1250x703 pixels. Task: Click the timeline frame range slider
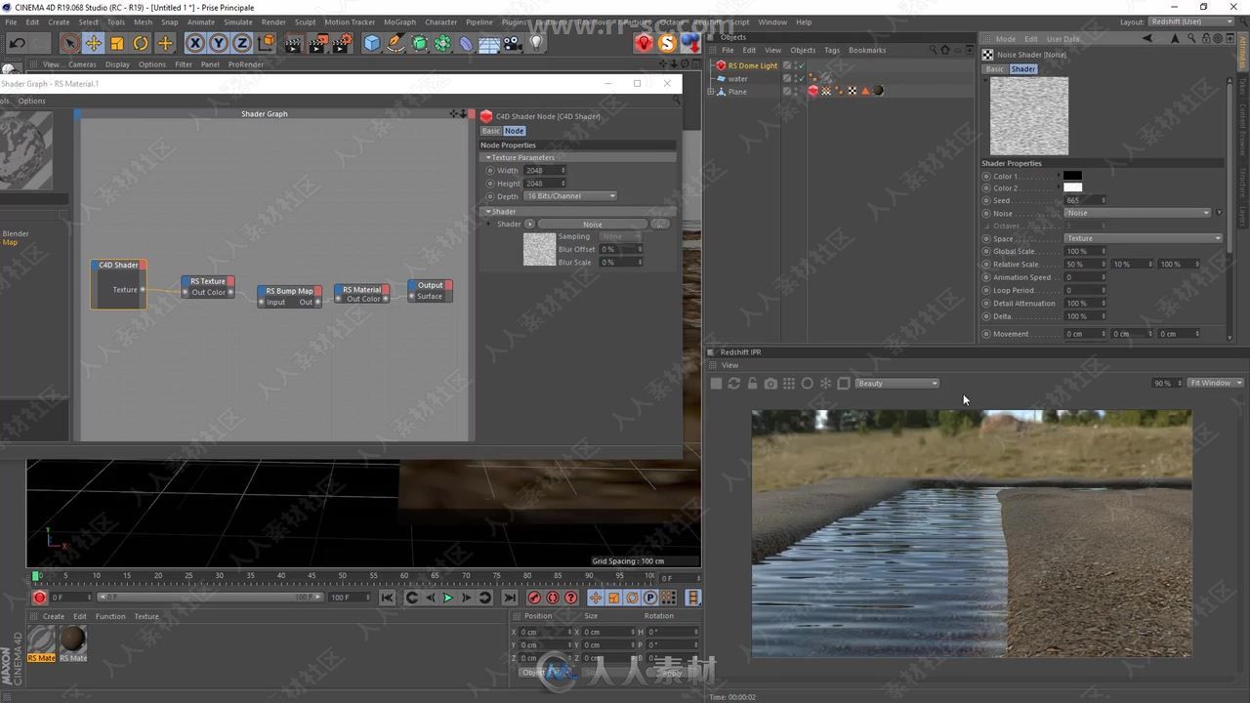[209, 598]
